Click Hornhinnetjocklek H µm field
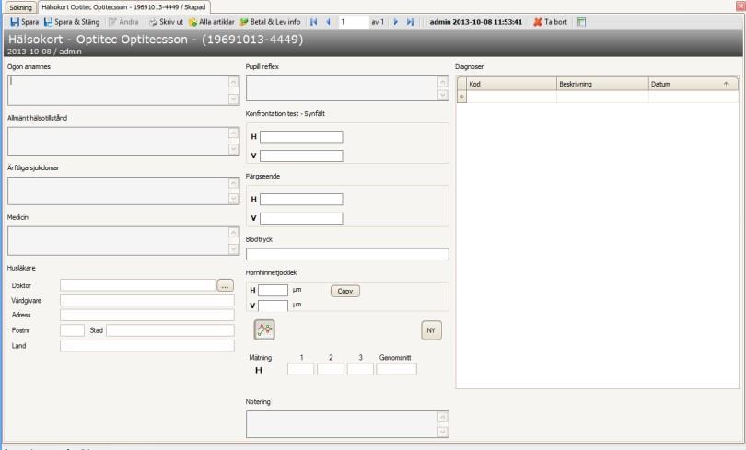The image size is (746, 450). click(274, 291)
